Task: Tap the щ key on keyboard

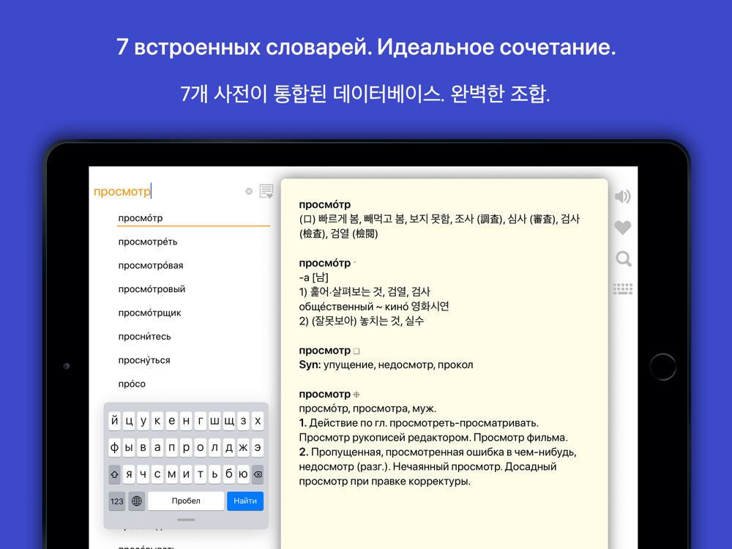Action: click(x=229, y=421)
